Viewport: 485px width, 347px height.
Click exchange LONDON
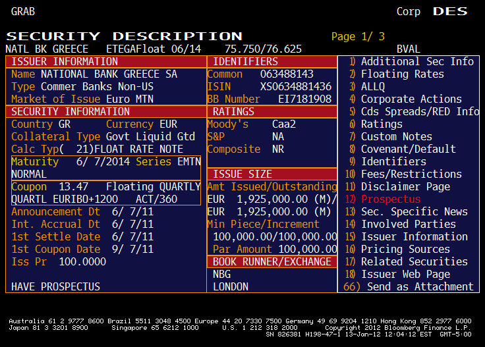tap(231, 286)
